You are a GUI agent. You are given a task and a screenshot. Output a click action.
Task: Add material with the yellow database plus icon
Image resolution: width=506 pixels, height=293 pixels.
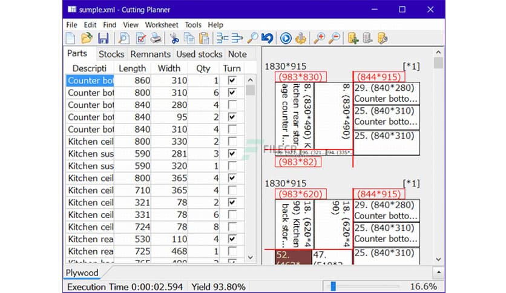pyautogui.click(x=353, y=38)
